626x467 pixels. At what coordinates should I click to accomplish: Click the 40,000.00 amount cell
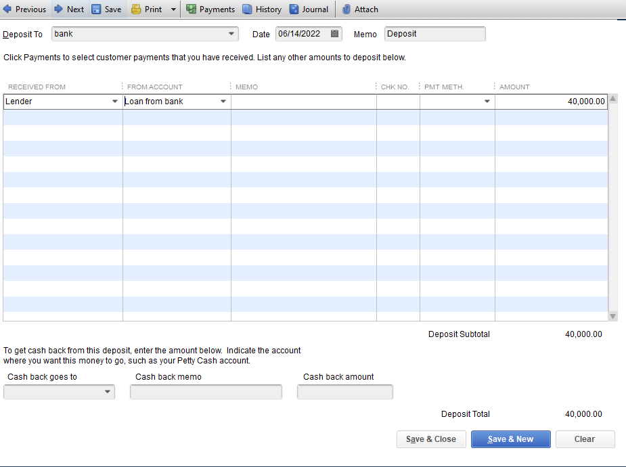point(552,102)
